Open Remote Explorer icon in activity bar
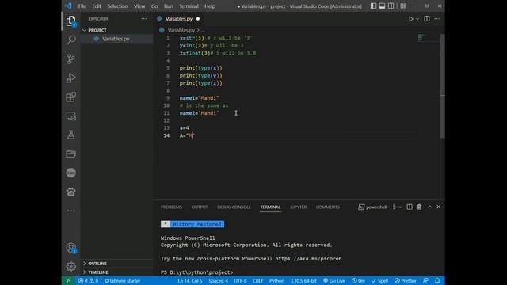The image size is (507, 285). [71, 116]
